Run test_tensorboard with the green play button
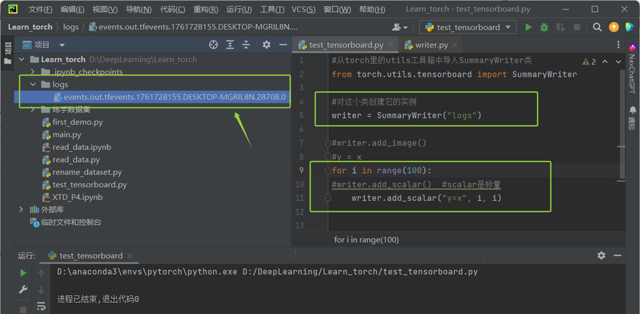 [x=529, y=27]
